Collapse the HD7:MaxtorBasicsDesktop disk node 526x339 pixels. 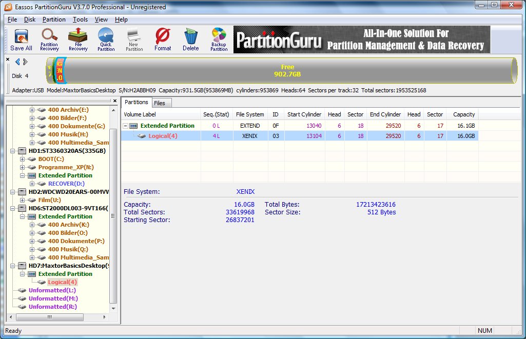point(13,266)
